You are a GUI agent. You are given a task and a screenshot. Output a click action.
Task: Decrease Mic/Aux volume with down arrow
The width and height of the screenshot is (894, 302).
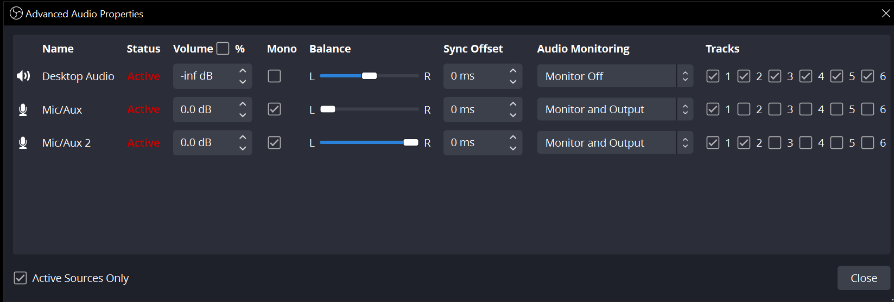coord(243,115)
